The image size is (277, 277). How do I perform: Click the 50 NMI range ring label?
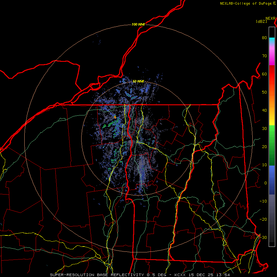(138, 82)
